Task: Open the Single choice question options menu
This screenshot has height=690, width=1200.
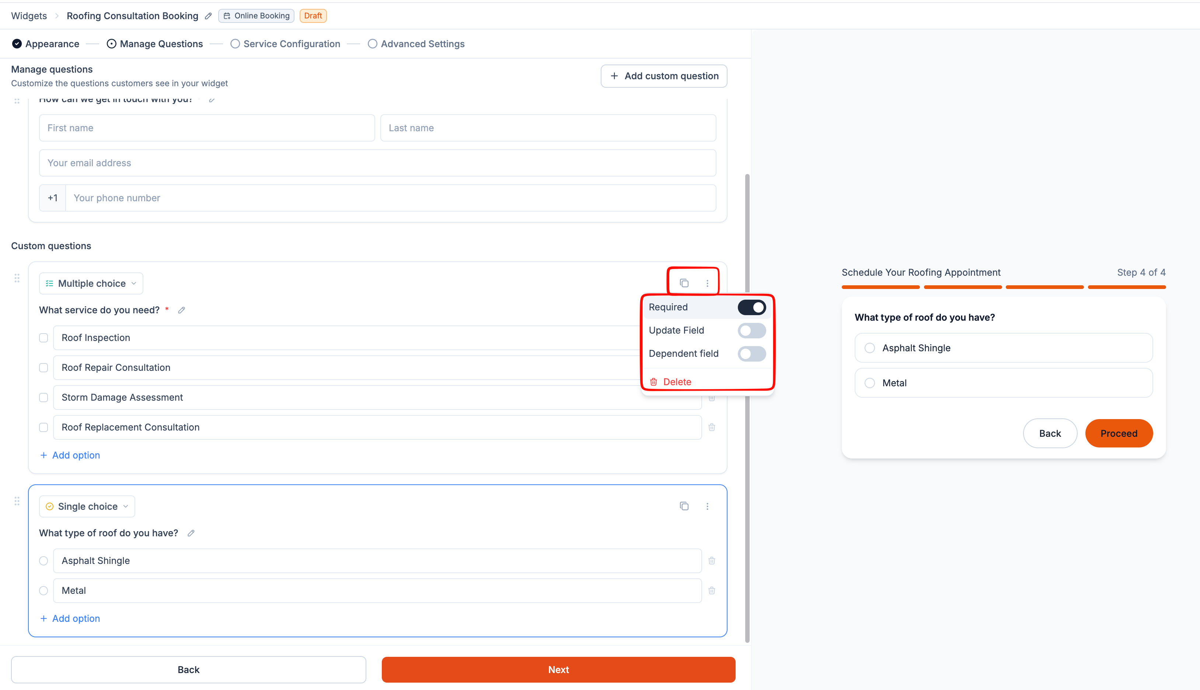Action: [707, 506]
